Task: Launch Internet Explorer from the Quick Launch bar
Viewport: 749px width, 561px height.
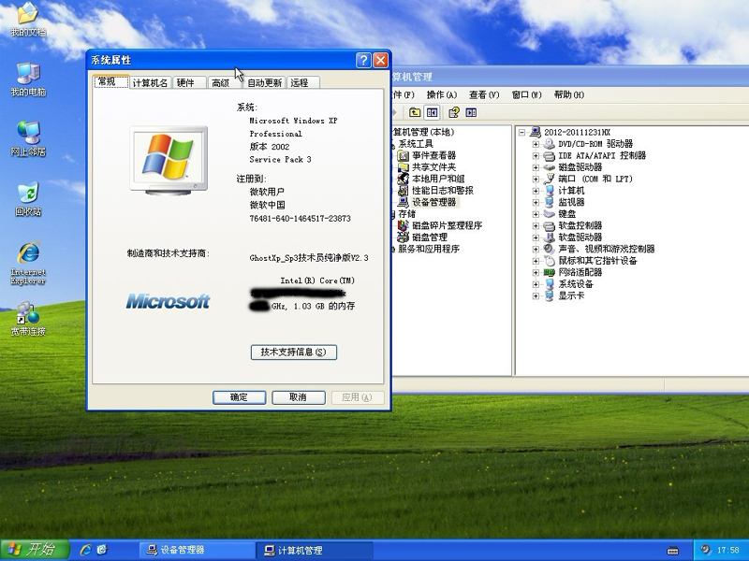Action: coord(86,550)
